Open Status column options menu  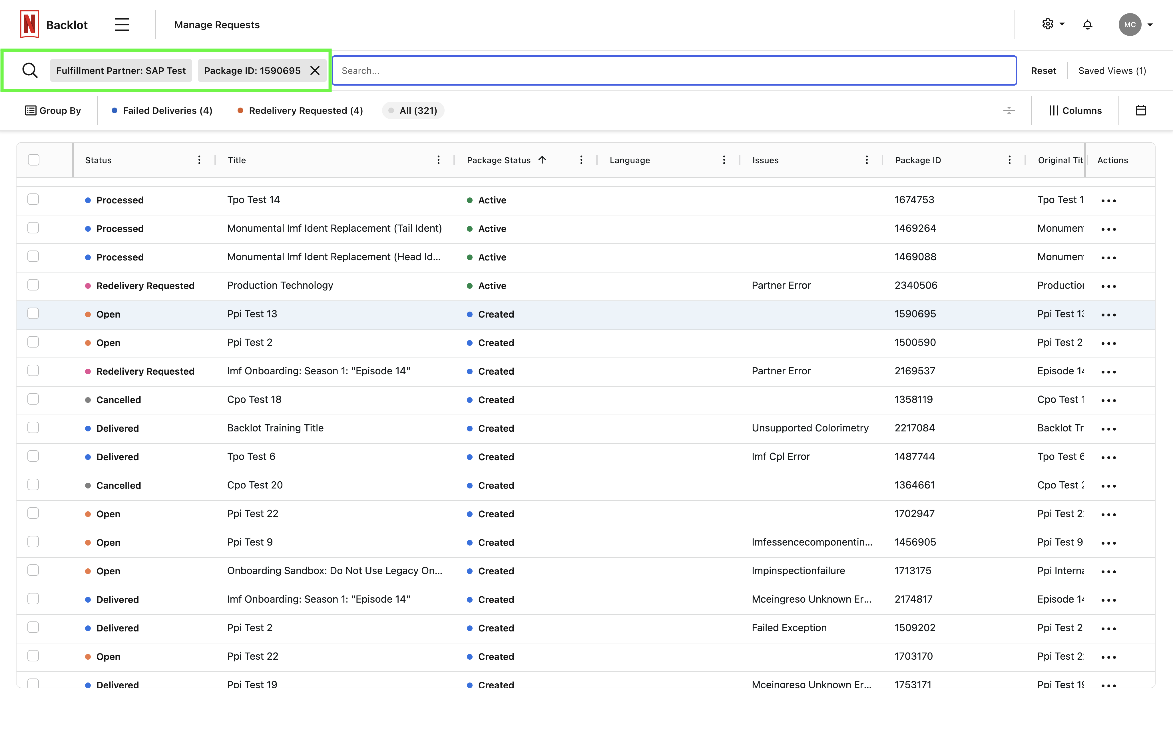[199, 160]
